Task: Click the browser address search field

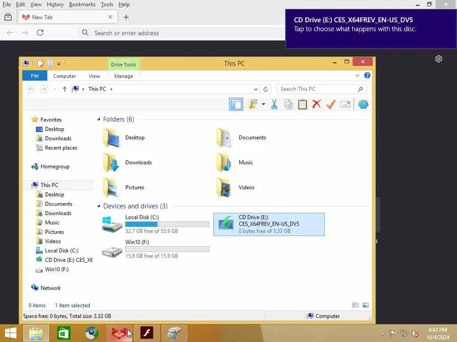Action: (182, 33)
